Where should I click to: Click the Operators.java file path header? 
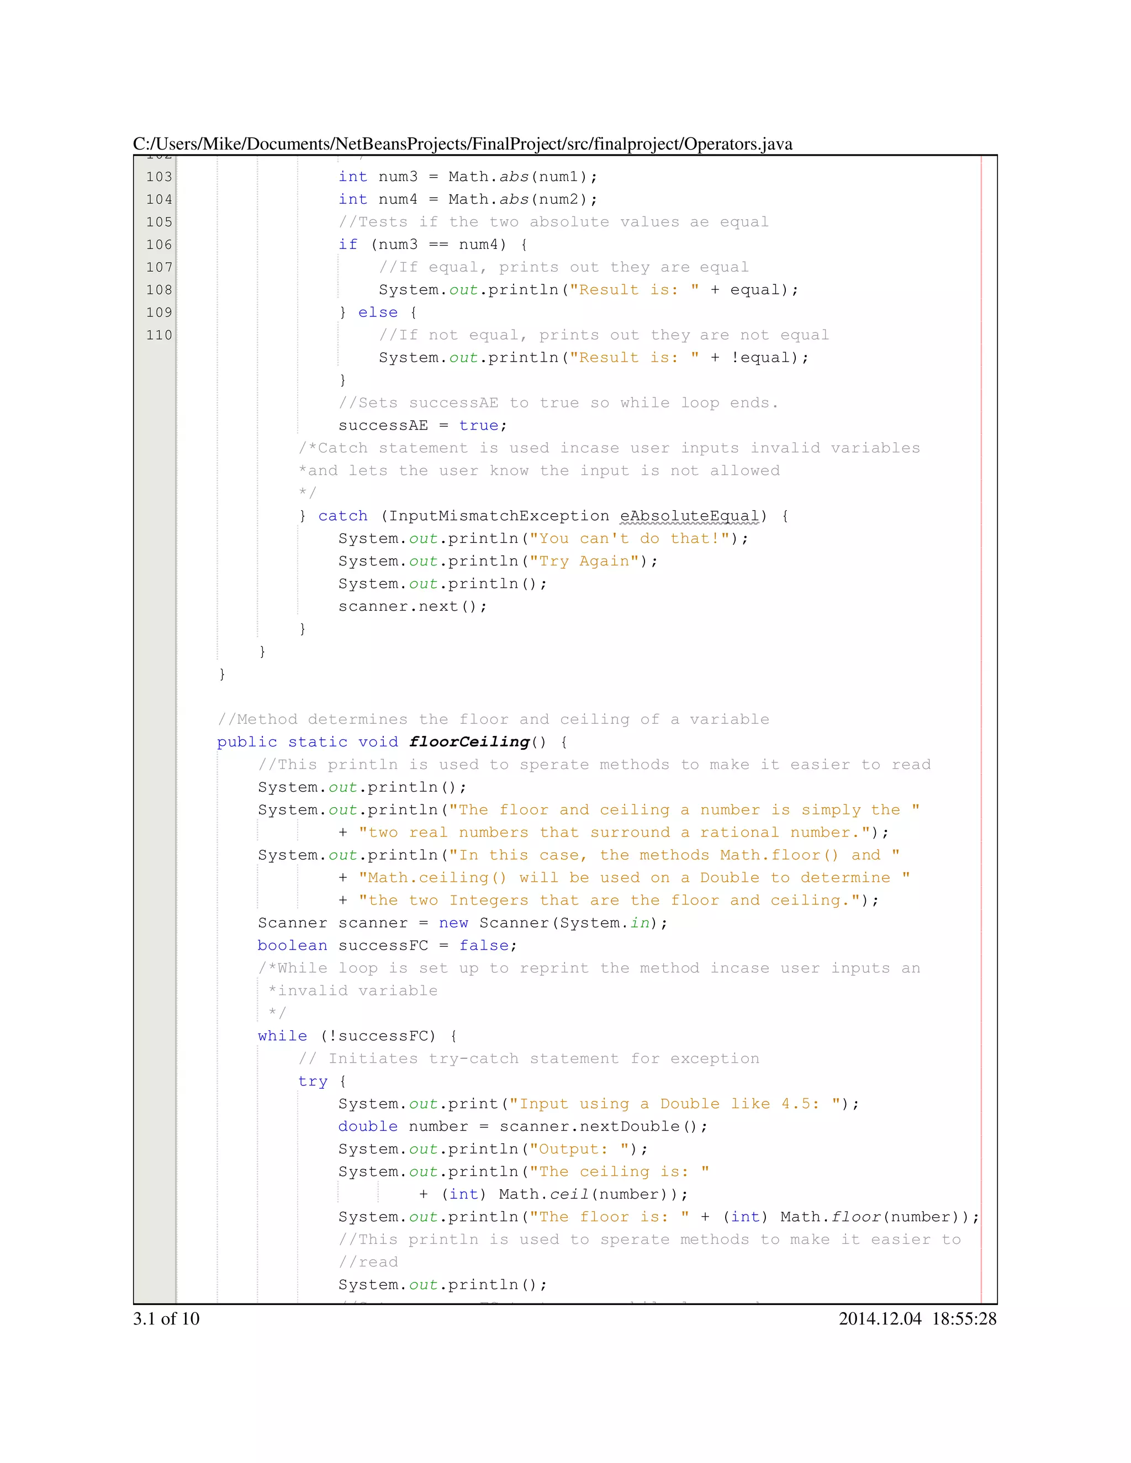[x=462, y=144]
